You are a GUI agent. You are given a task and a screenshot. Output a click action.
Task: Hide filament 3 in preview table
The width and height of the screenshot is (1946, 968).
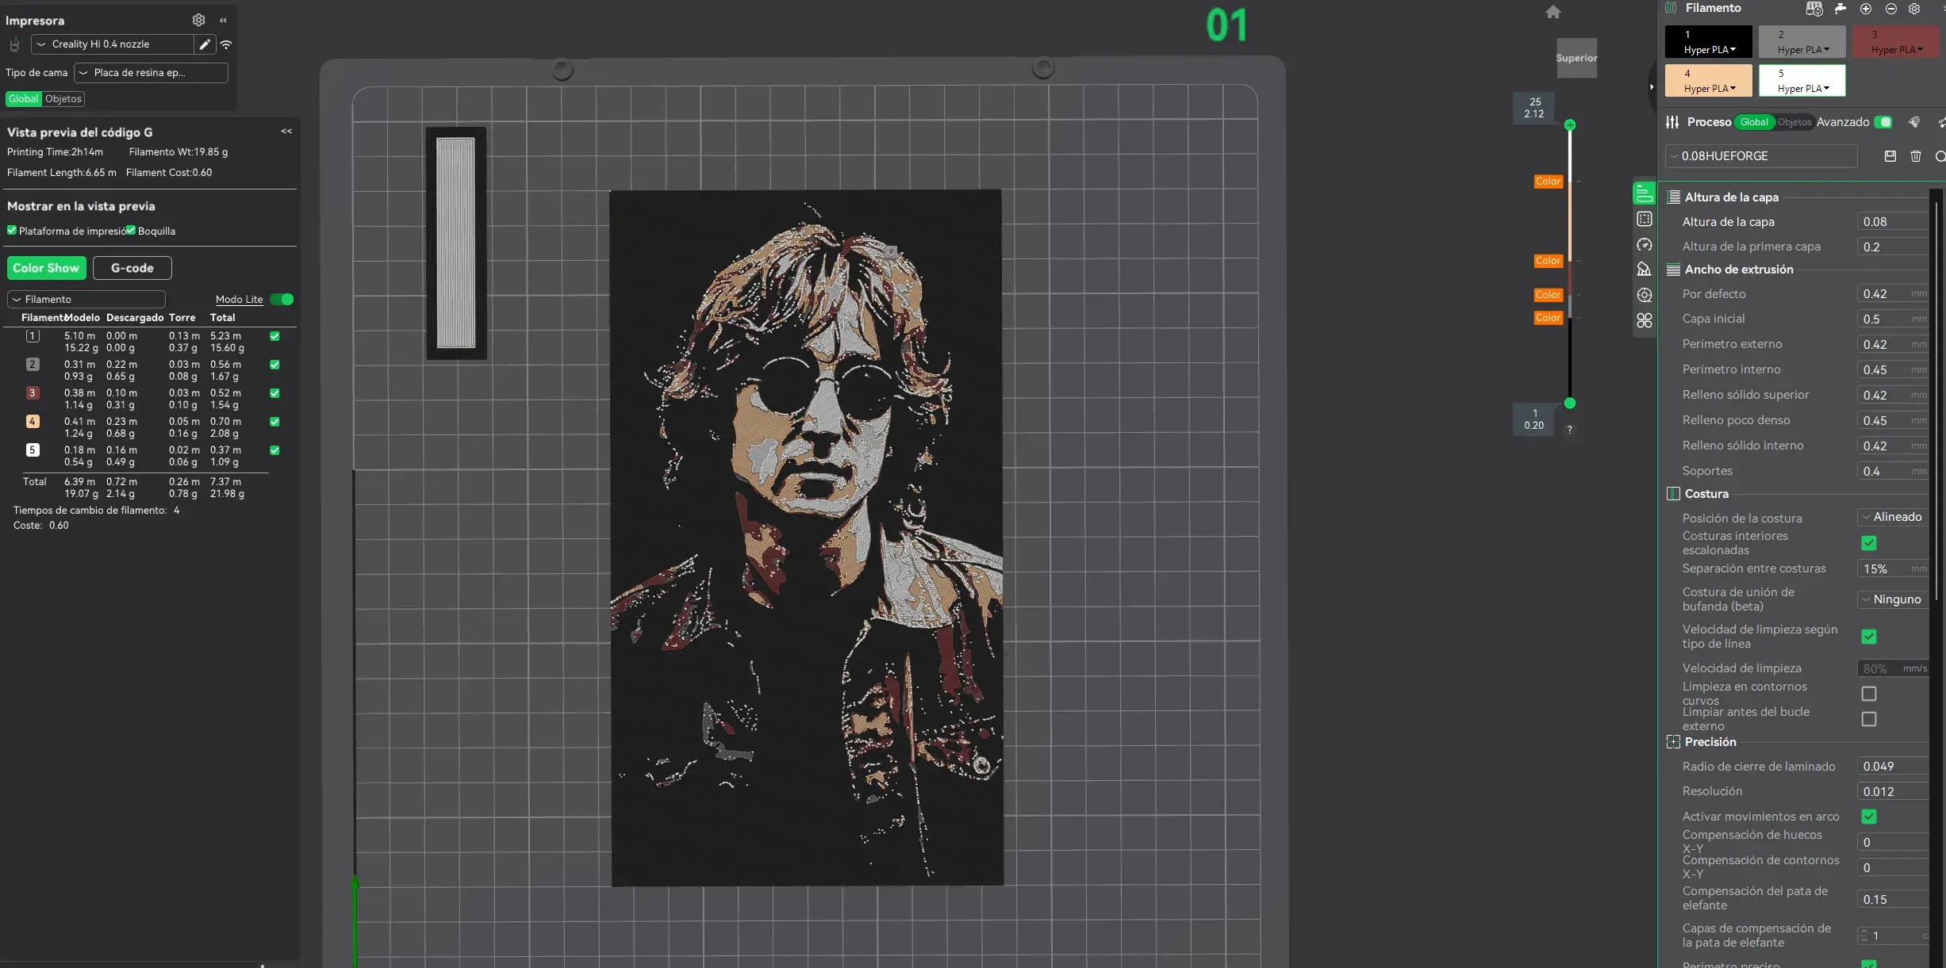tap(274, 393)
